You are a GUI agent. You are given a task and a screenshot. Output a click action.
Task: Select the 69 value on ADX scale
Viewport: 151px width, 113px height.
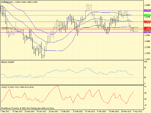145,93
